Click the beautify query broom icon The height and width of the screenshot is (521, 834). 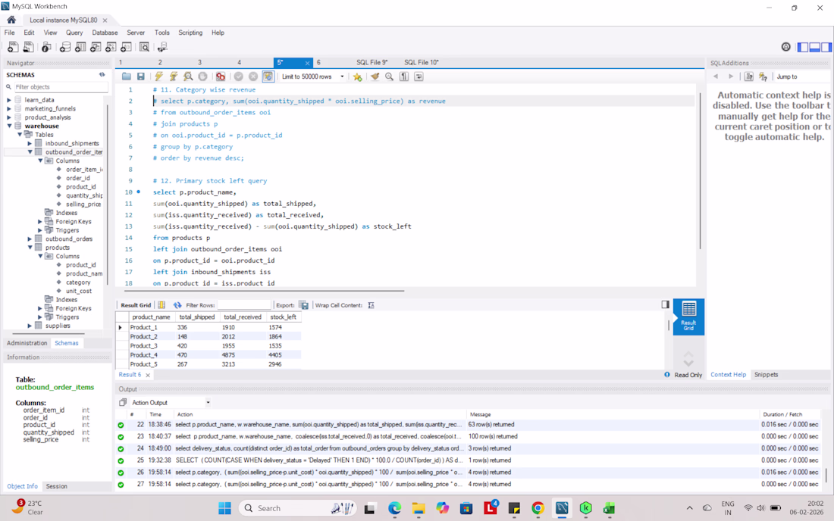click(x=375, y=76)
